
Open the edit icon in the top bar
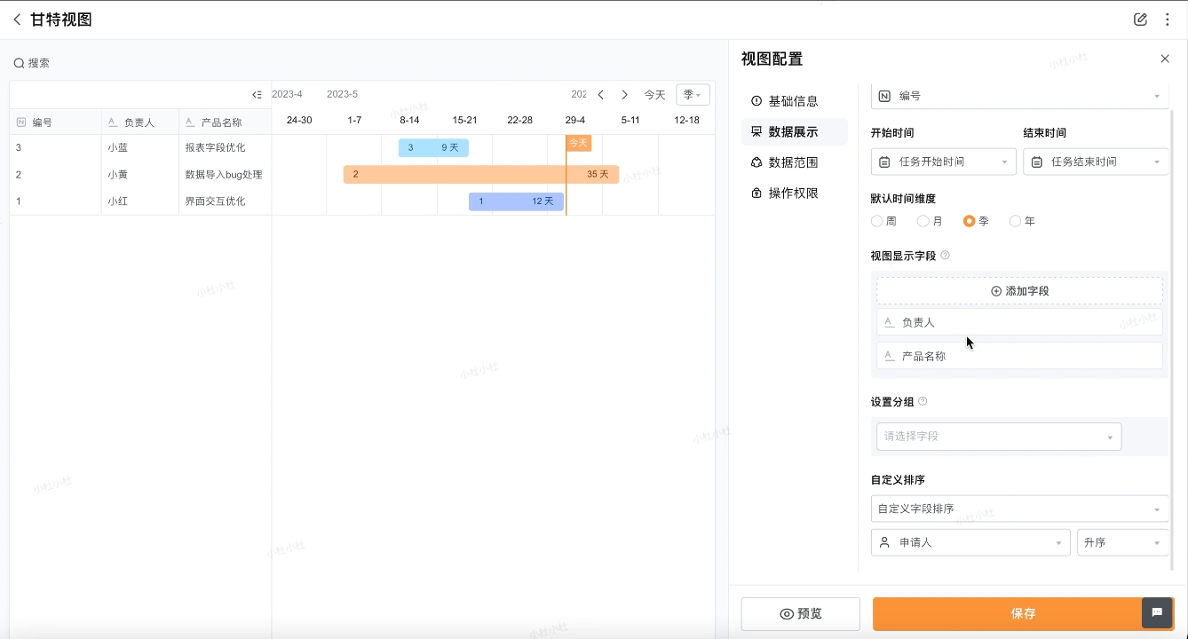click(1141, 20)
